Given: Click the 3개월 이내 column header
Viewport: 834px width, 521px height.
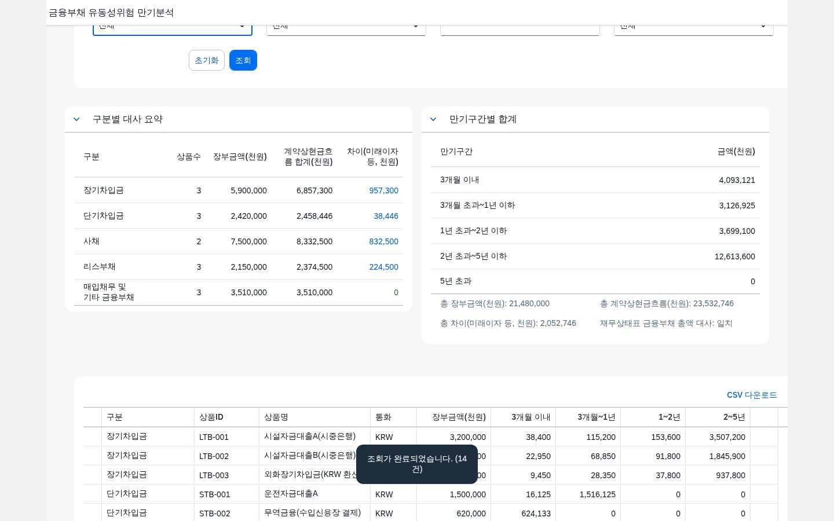Looking at the screenshot, I should (x=524, y=417).
